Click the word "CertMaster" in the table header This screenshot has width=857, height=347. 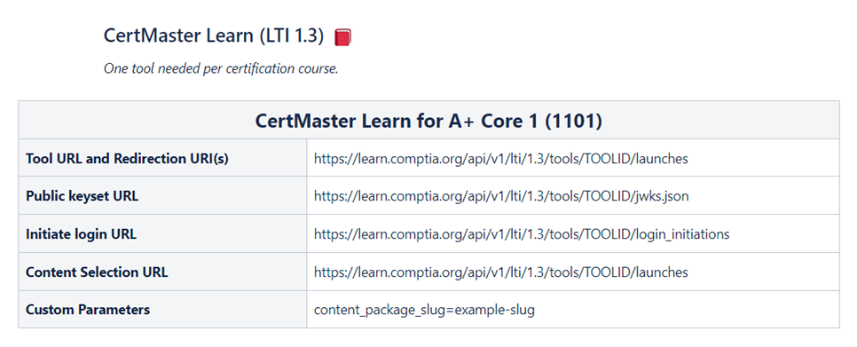coord(305,121)
